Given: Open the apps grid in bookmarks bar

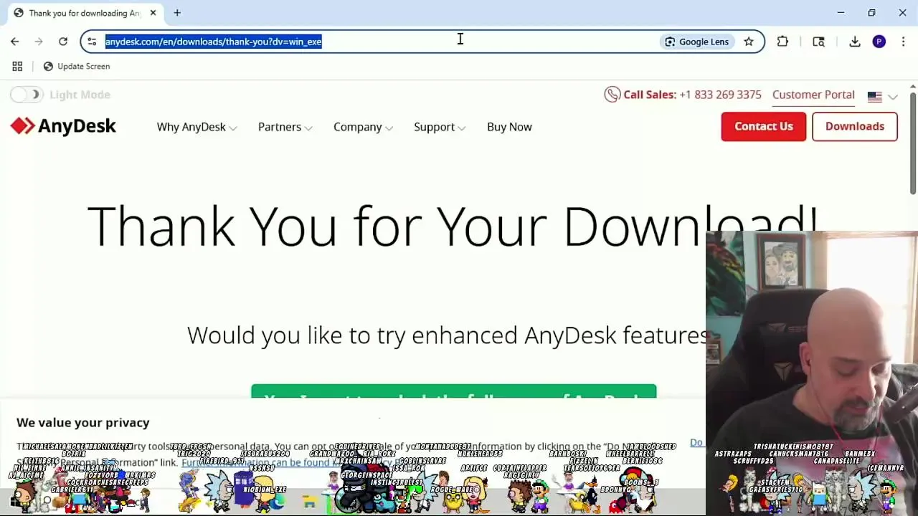Looking at the screenshot, I should click(17, 66).
